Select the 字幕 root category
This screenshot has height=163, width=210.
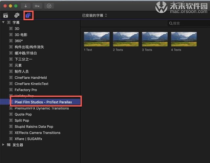[x=16, y=23]
